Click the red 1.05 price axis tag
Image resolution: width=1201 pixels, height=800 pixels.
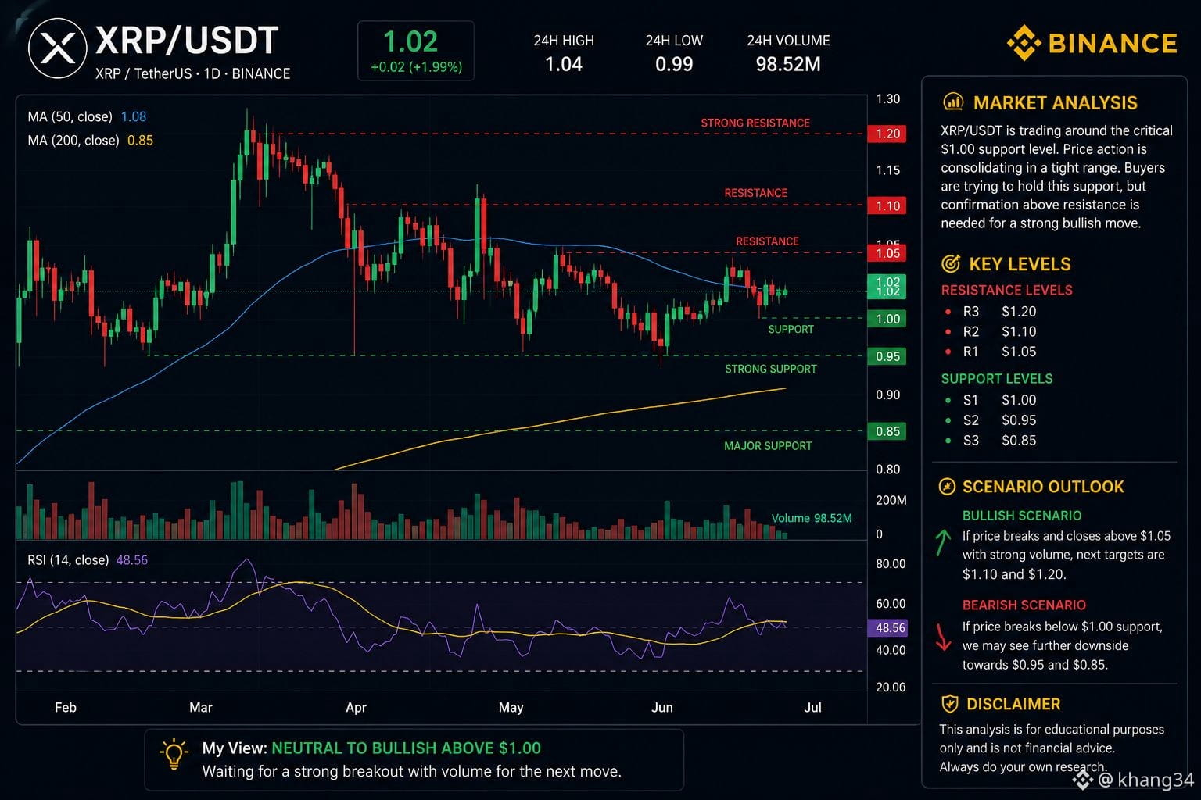(887, 253)
